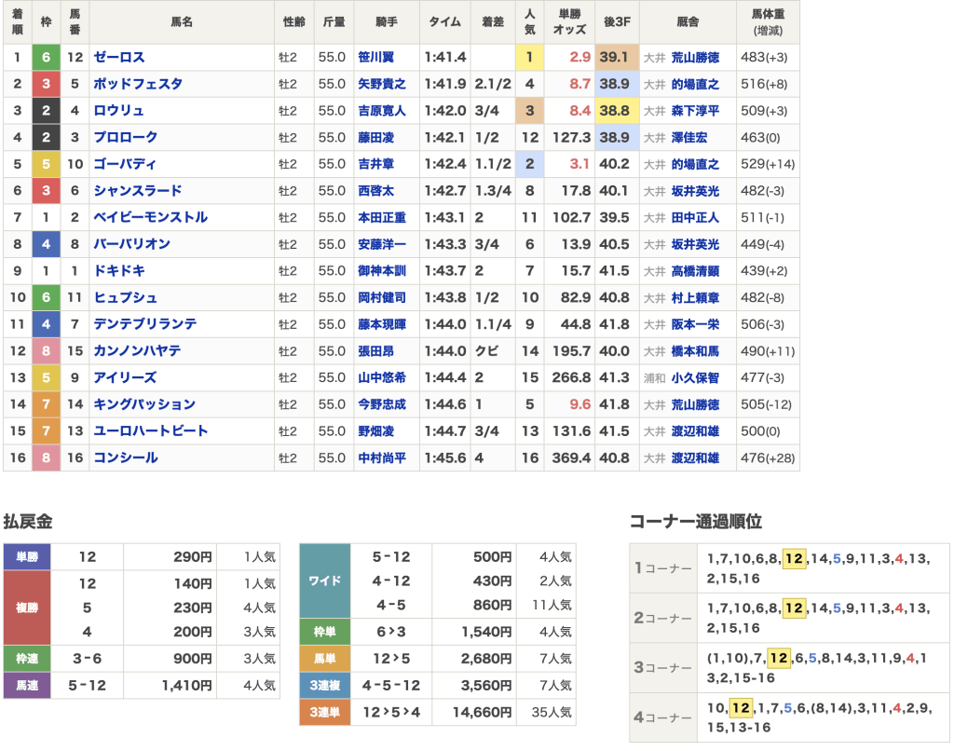The height and width of the screenshot is (751, 954).
Task: Open horse ロウリュ page
Action: (118, 111)
